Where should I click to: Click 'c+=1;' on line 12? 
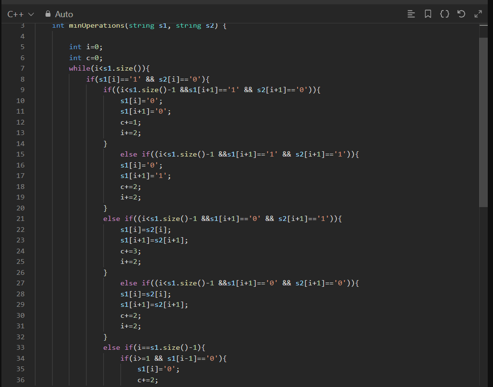coord(131,122)
